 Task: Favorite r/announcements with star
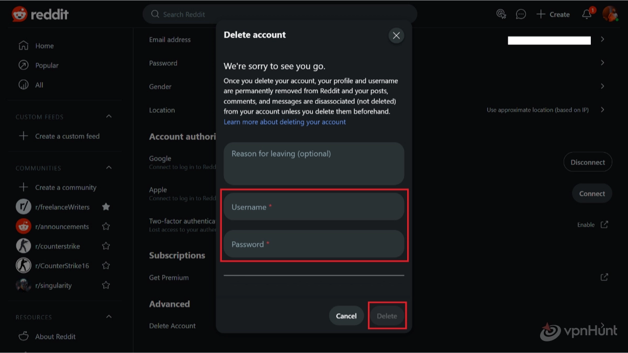pos(106,227)
